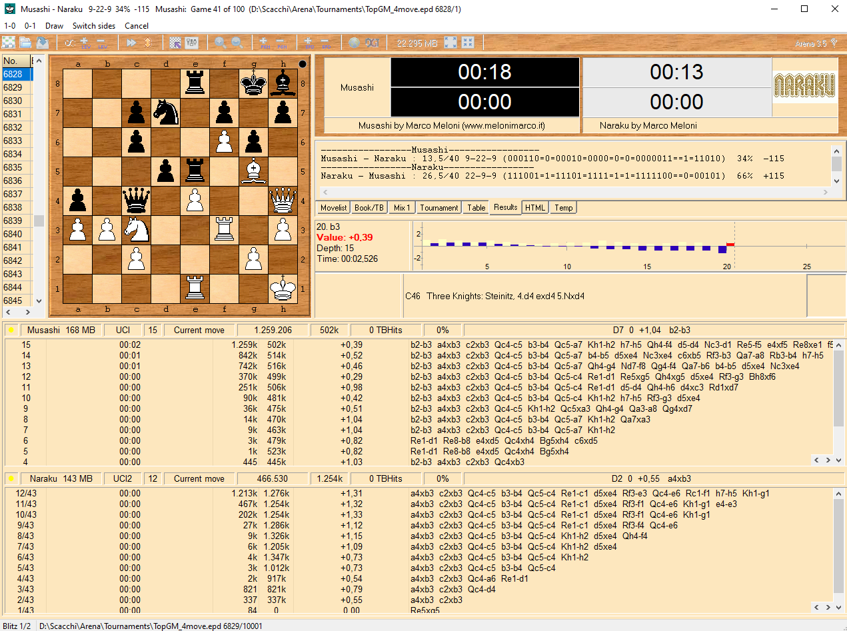Click the white bishop on g5

click(x=254, y=171)
